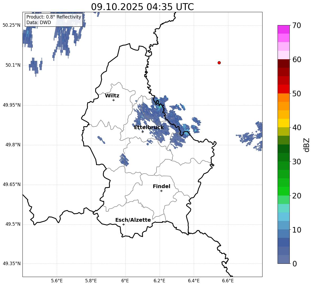Screen dimensions: 313x286
Task: Click the dark green colorbar segment
Action: point(283,149)
